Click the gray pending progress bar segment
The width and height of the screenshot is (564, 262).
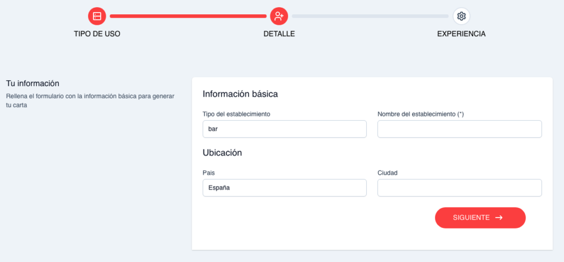coord(370,16)
